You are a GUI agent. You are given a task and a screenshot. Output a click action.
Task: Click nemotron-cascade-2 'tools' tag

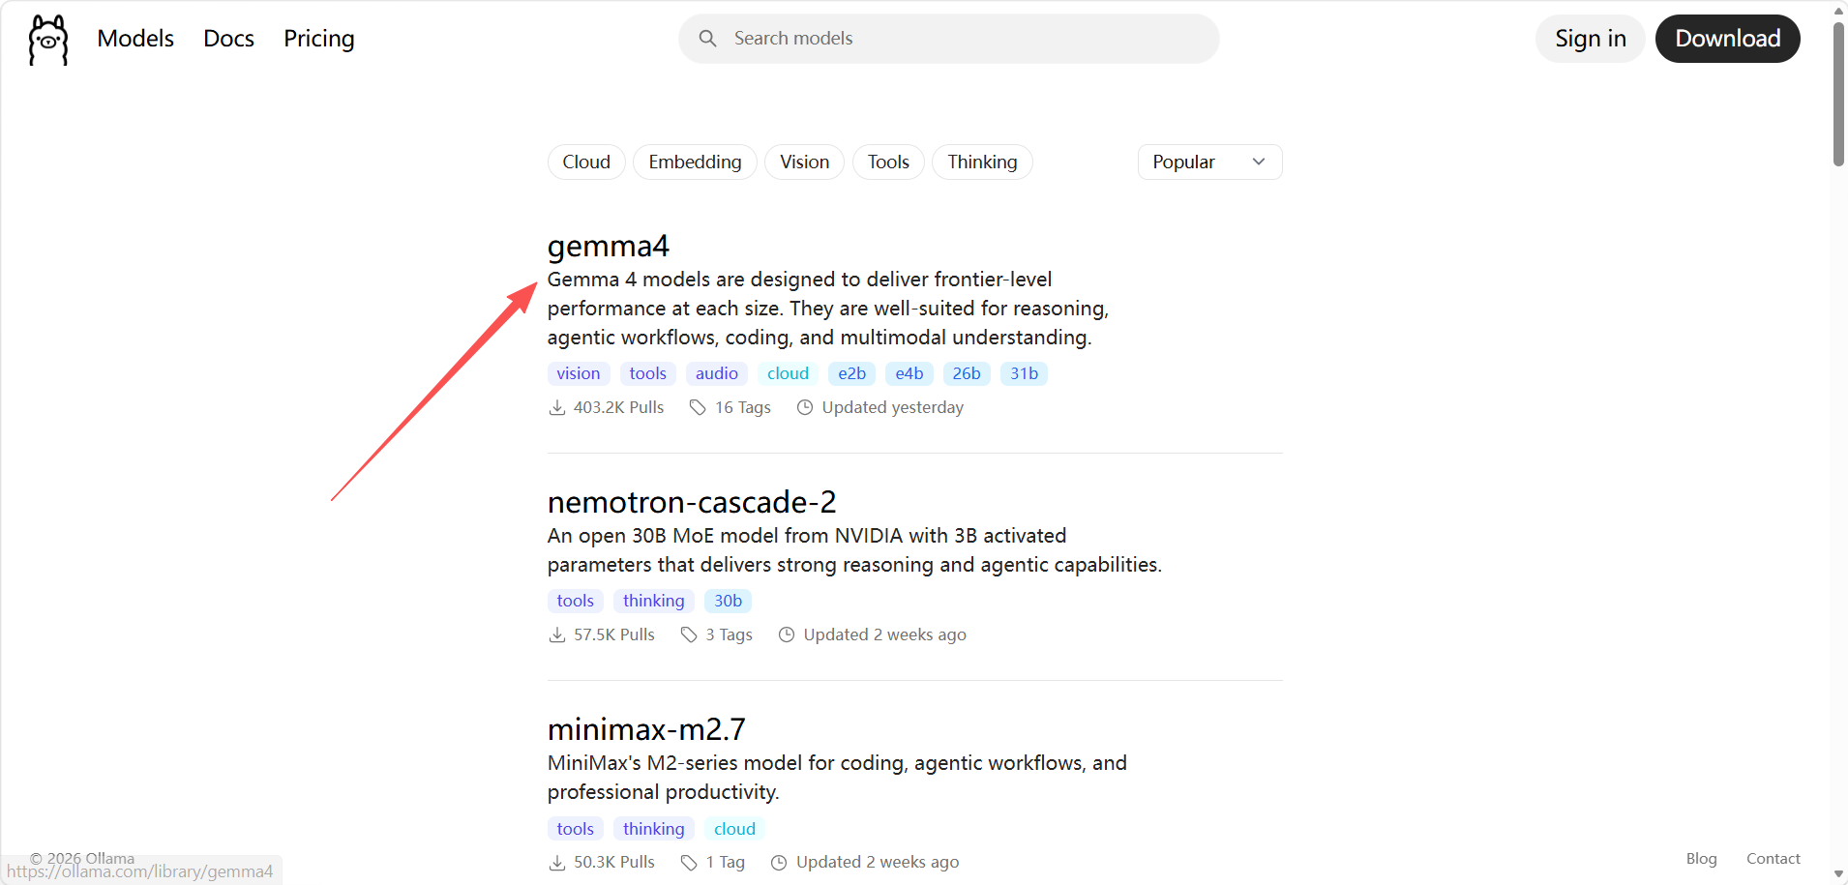coord(576,601)
